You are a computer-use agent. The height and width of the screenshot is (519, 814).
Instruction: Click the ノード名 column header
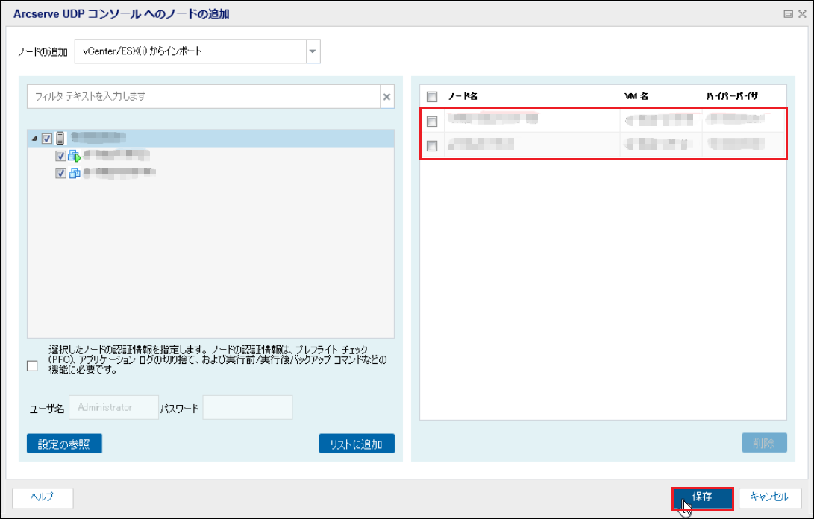pyautogui.click(x=463, y=96)
